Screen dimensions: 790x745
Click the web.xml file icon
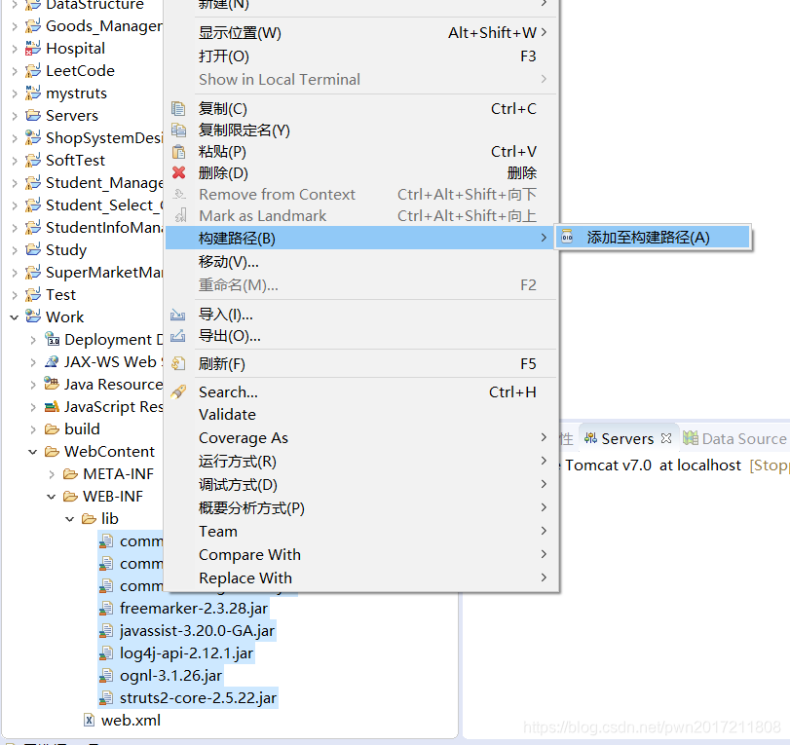pos(89,721)
